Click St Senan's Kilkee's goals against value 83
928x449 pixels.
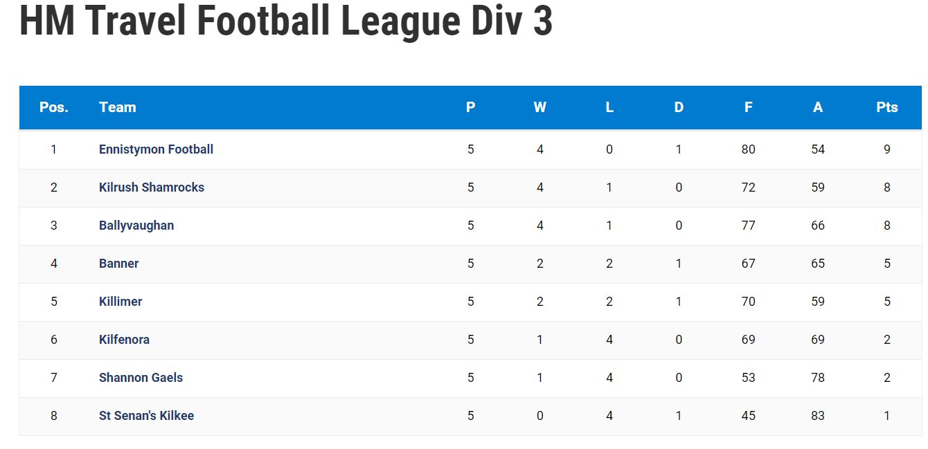pos(818,416)
